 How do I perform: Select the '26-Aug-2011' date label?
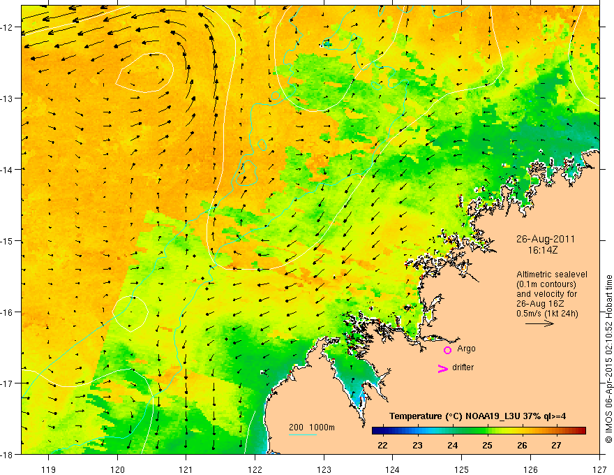pyautogui.click(x=546, y=239)
